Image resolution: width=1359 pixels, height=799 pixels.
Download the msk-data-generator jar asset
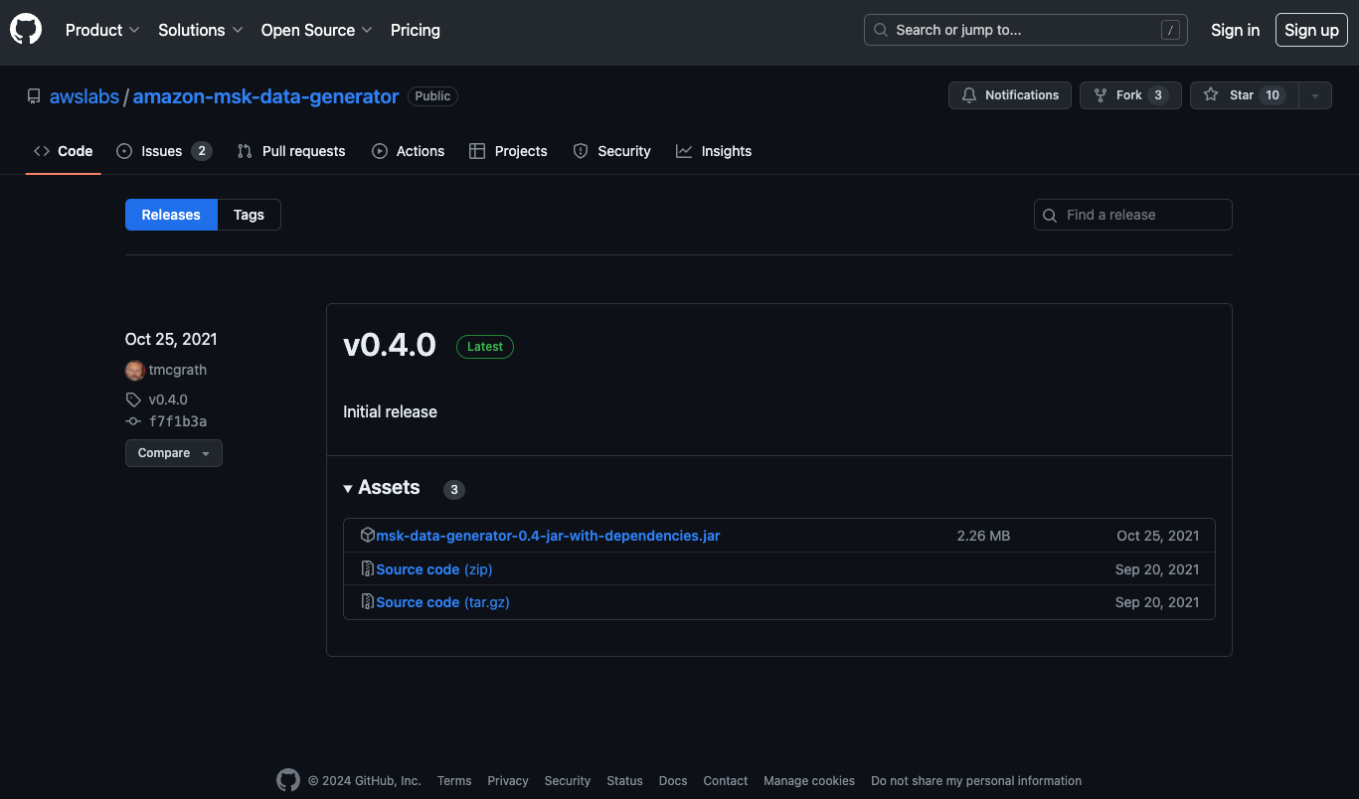click(x=546, y=535)
